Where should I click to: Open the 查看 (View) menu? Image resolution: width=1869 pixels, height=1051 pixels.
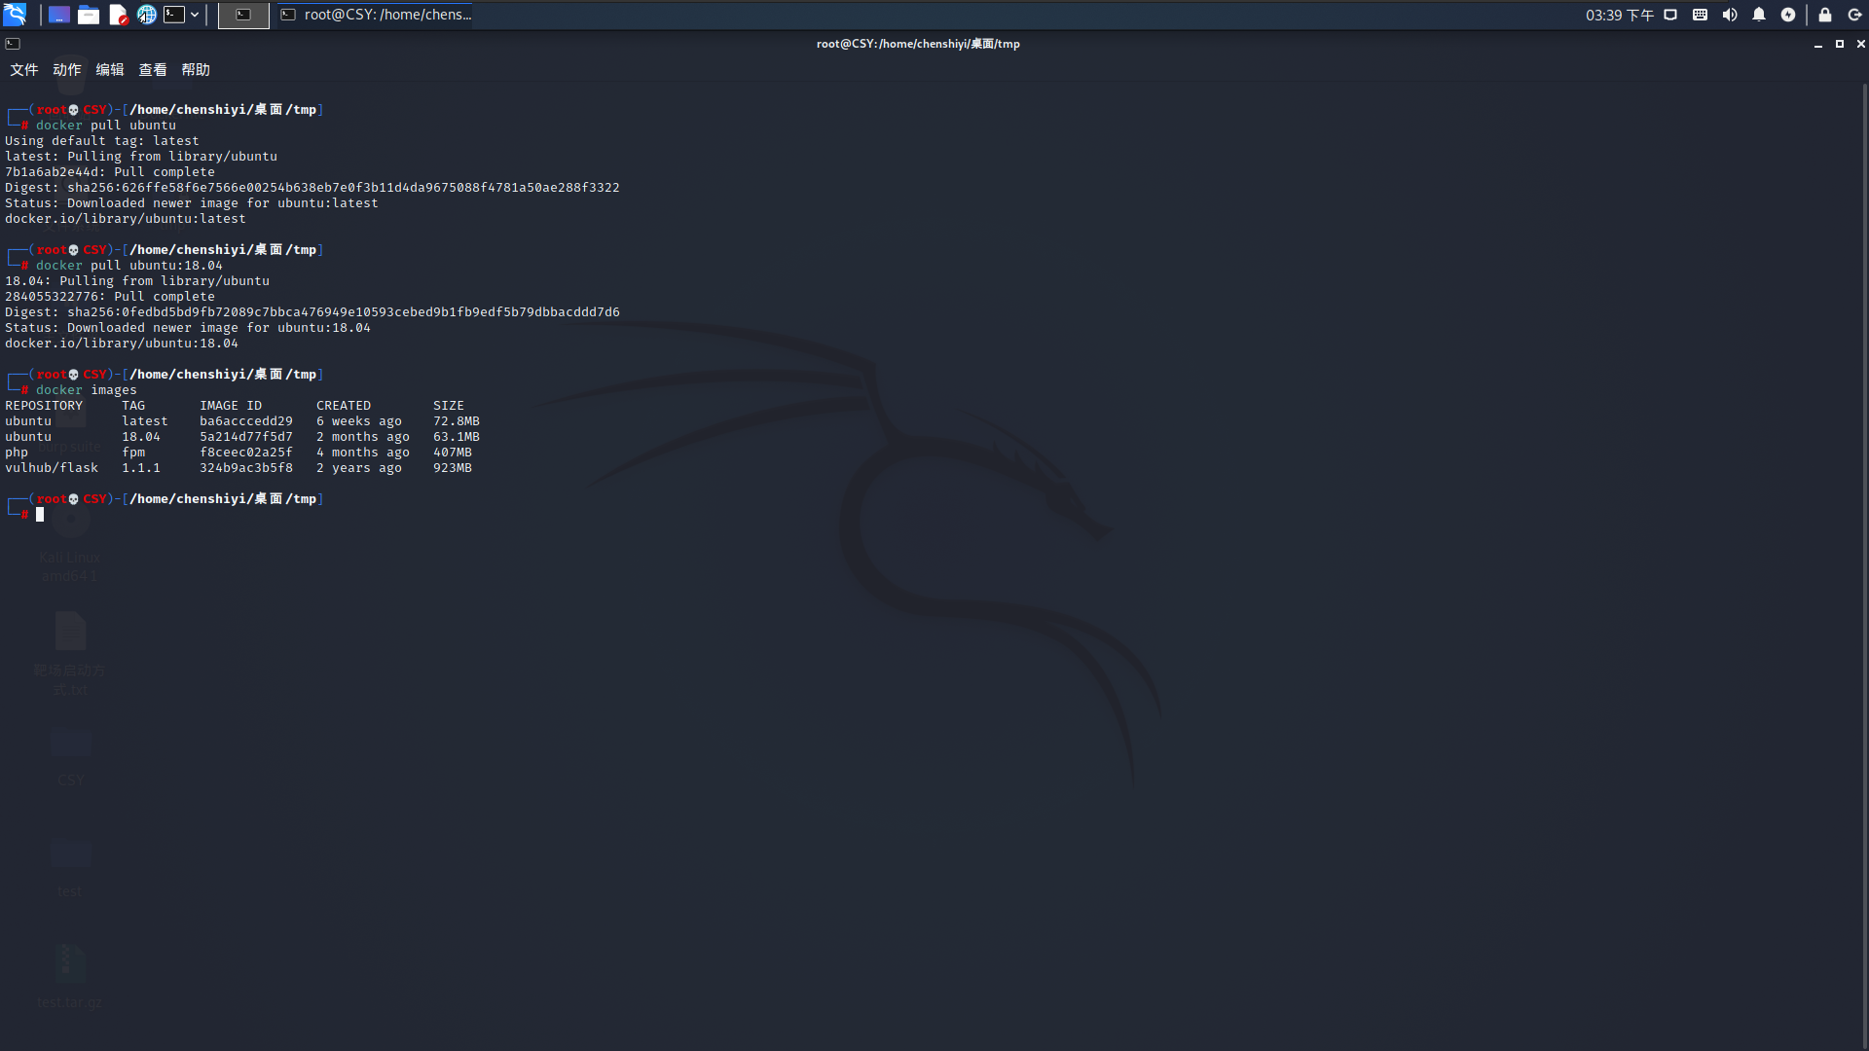[x=152, y=70]
